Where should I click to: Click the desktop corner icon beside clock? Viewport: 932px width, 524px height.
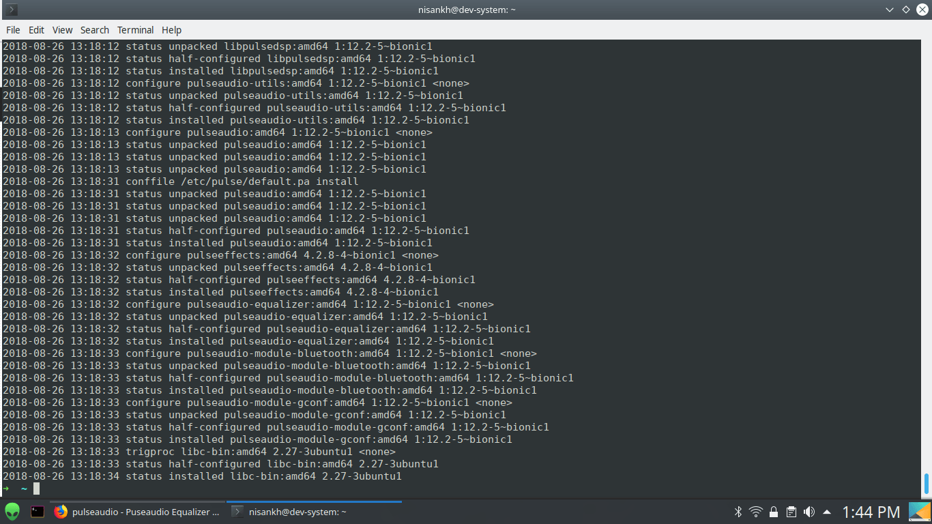coord(919,512)
